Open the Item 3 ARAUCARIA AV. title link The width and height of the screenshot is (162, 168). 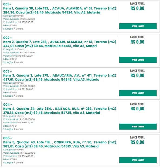pyautogui.click(x=60, y=77)
